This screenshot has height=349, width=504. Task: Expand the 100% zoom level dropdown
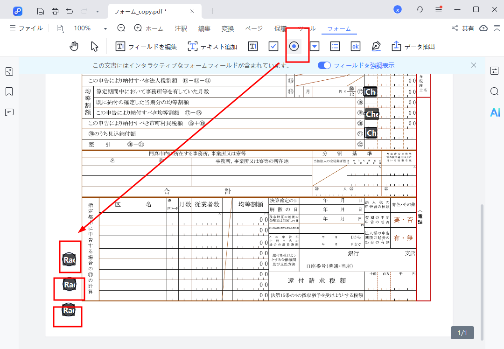pos(105,28)
